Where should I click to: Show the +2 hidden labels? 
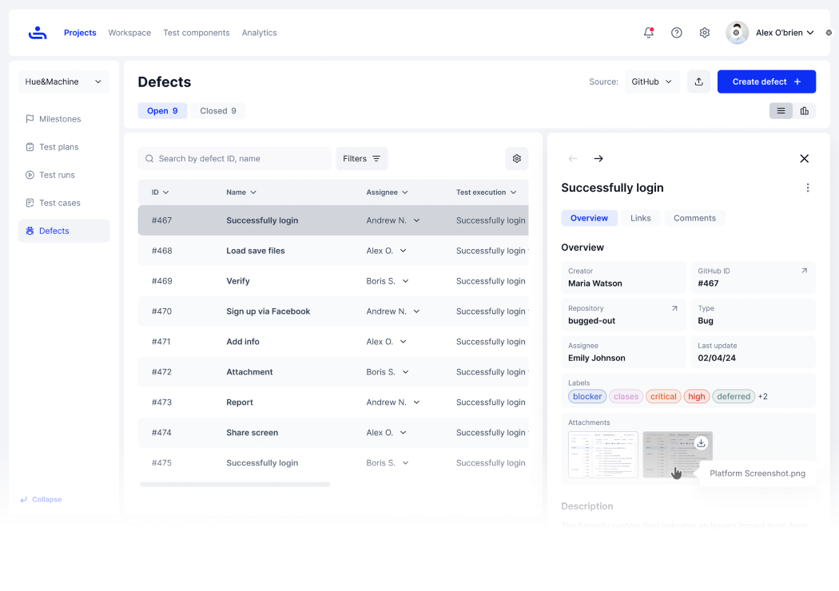(763, 396)
